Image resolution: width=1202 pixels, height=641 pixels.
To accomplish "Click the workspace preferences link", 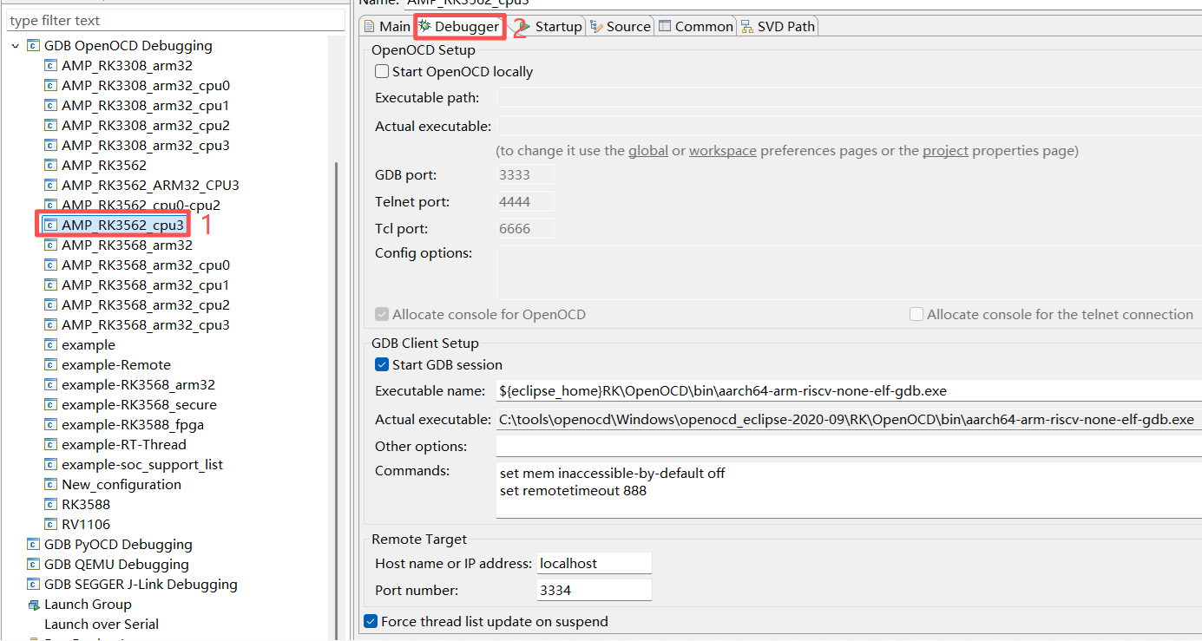I will (722, 151).
